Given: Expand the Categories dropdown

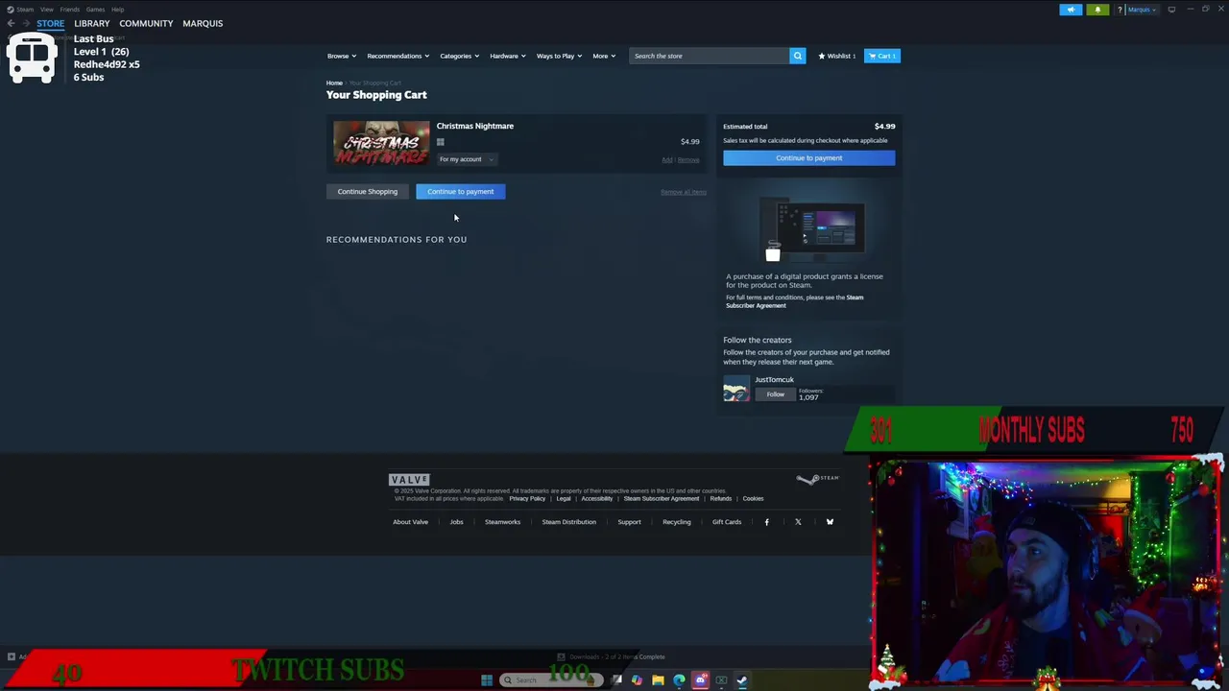Looking at the screenshot, I should pos(460,56).
